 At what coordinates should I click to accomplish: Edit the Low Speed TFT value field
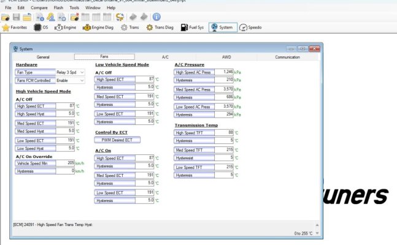click(x=224, y=167)
